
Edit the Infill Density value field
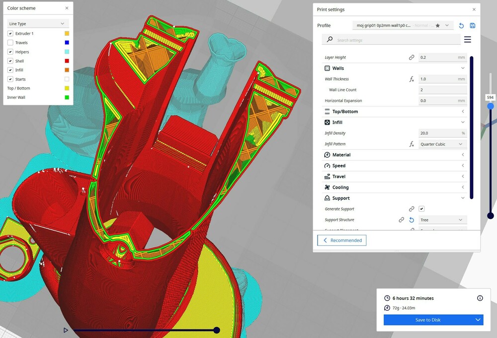click(x=443, y=133)
